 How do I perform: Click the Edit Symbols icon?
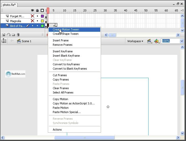pyautogui.click(x=156, y=41)
